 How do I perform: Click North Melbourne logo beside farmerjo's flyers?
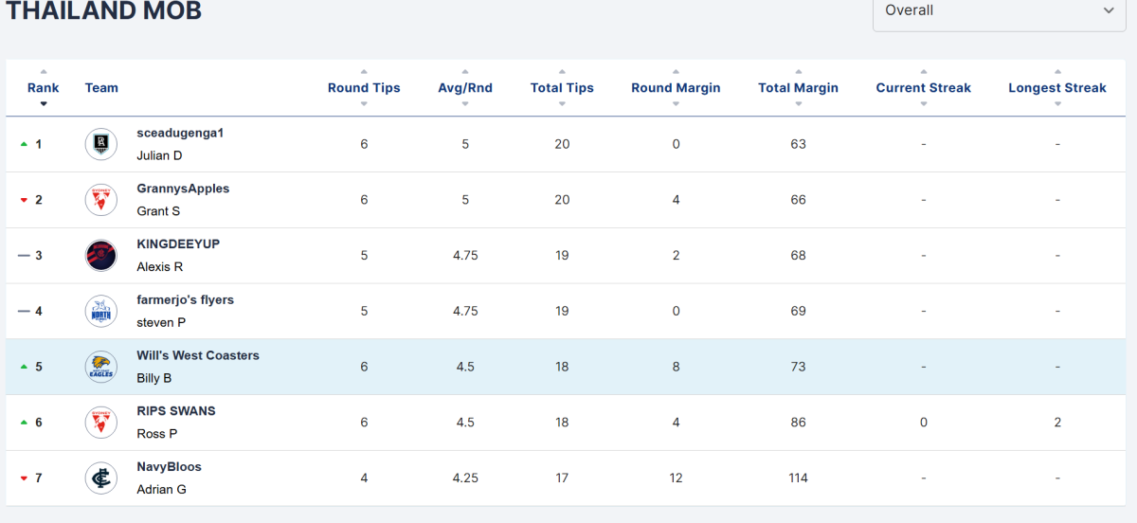(x=100, y=311)
